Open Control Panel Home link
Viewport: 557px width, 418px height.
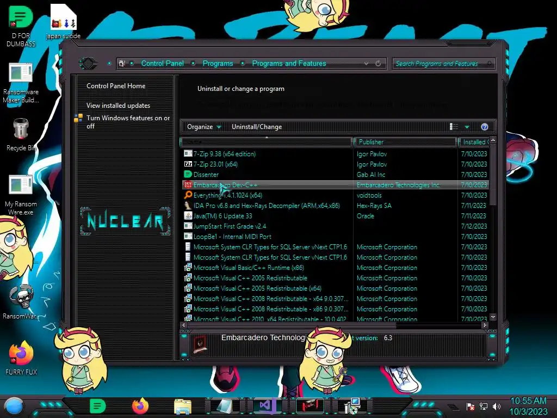(x=116, y=85)
